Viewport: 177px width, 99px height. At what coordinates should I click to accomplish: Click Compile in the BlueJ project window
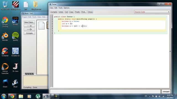(x=29, y=33)
